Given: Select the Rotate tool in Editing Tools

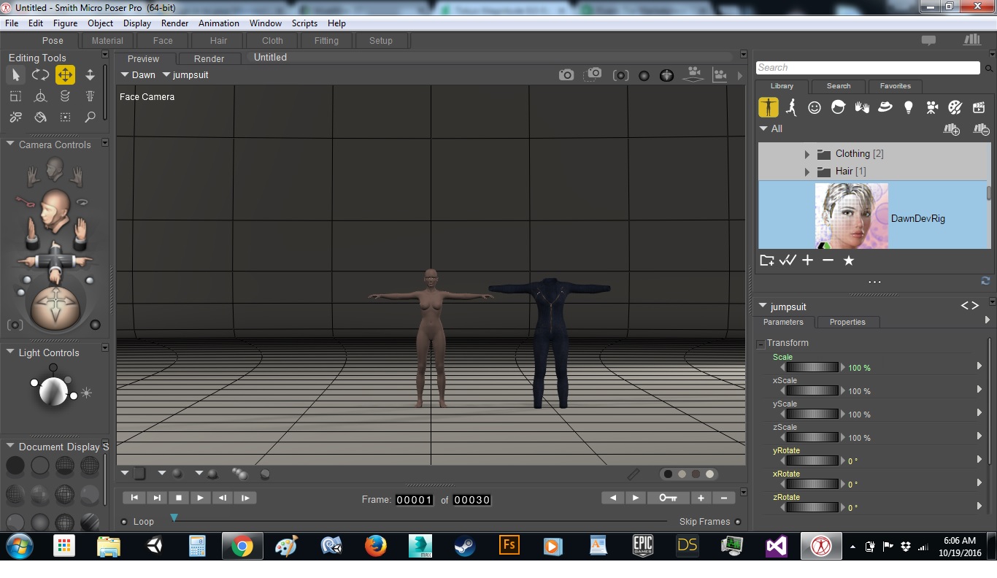Looking at the screenshot, I should [40, 75].
